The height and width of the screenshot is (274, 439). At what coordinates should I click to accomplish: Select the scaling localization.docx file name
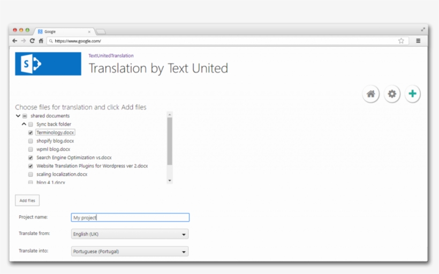(62, 174)
